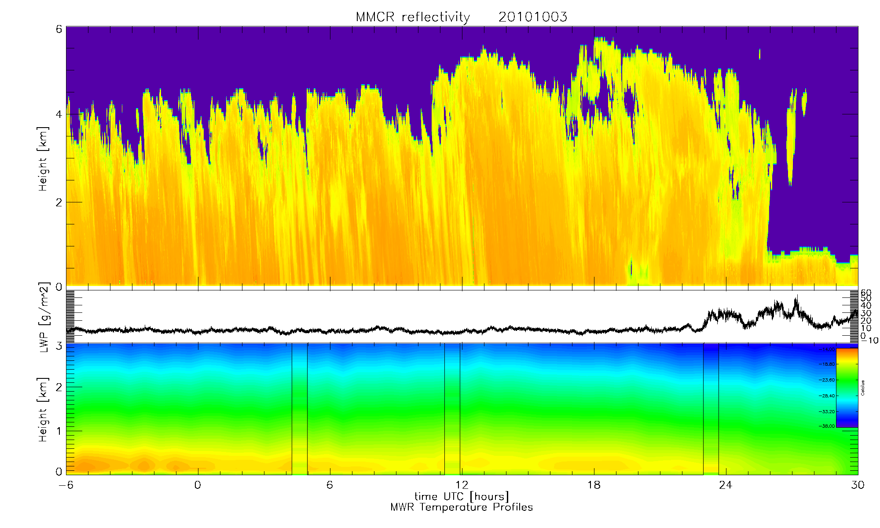
Task: Click the 3 km tick on temperature panel
Action: pos(59,346)
